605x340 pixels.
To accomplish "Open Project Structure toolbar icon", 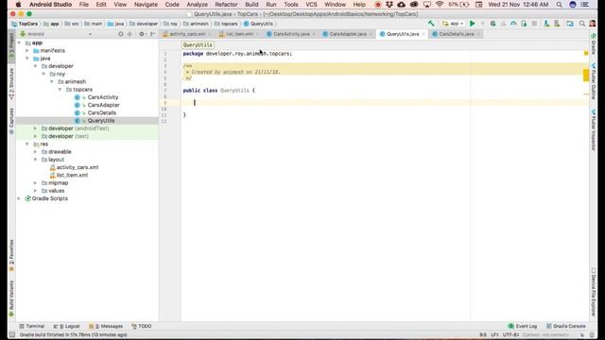I will pyautogui.click(x=570, y=24).
